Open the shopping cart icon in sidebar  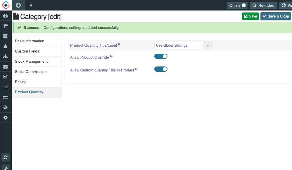(5, 26)
